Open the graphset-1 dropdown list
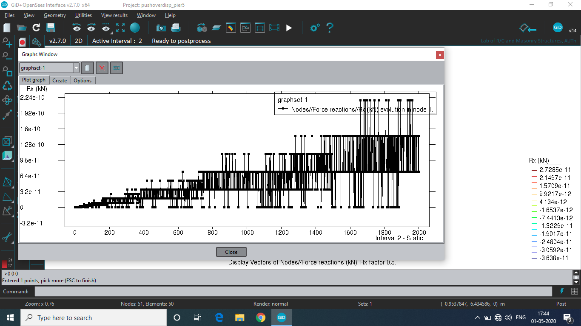The image size is (581, 326). pos(76,67)
